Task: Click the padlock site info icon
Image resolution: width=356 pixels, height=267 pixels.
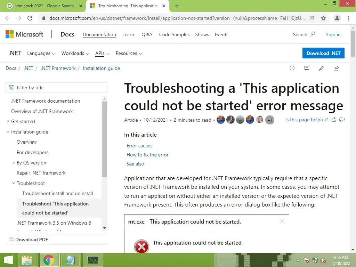Action: click(44, 18)
